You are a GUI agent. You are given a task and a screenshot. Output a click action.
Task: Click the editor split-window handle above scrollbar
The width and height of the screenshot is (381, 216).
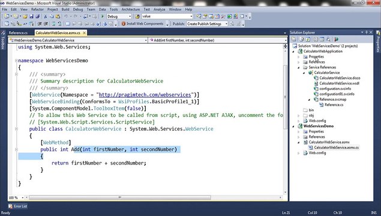point(285,46)
